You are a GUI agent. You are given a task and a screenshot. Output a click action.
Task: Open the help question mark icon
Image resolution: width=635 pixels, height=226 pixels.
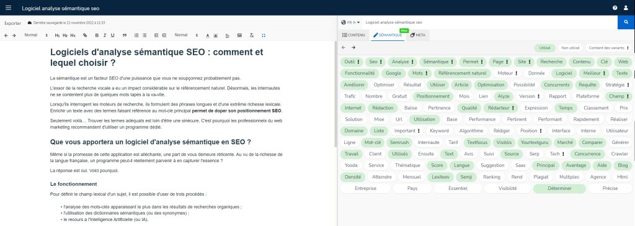pyautogui.click(x=615, y=7)
